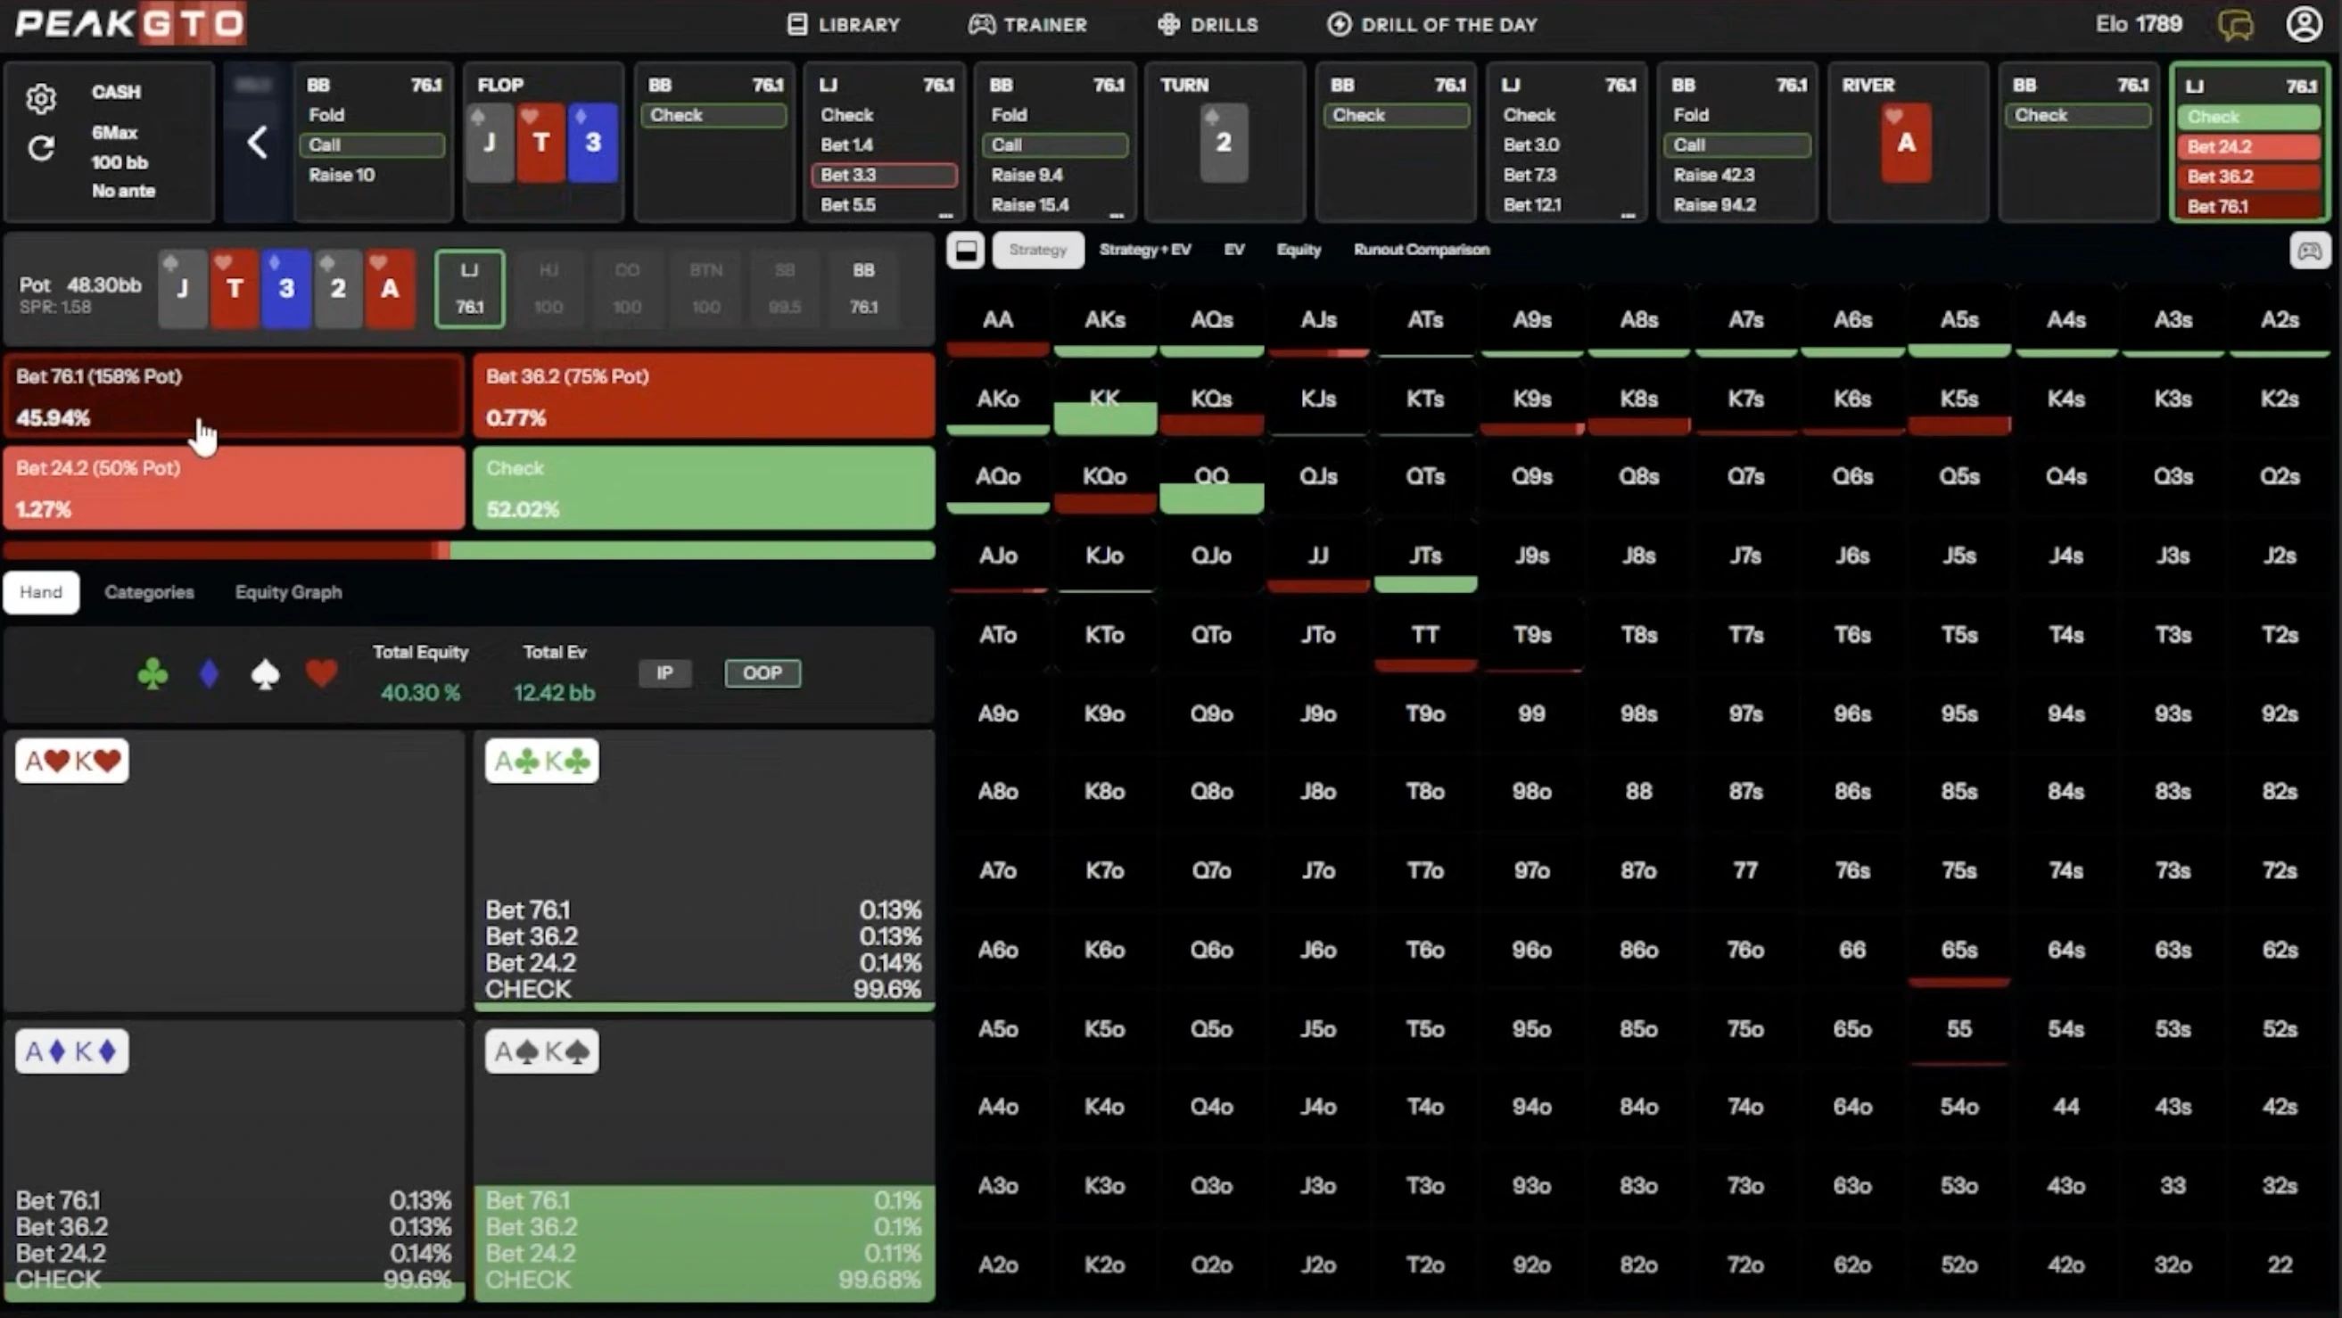Viewport: 2342px width, 1318px height.
Task: Select the BB position box
Action: coord(862,288)
